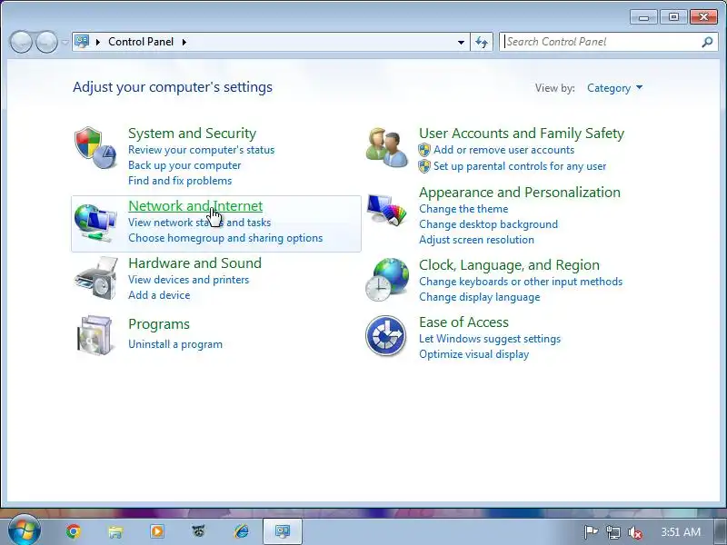Click Add a device link
This screenshot has width=727, height=545.
click(159, 295)
